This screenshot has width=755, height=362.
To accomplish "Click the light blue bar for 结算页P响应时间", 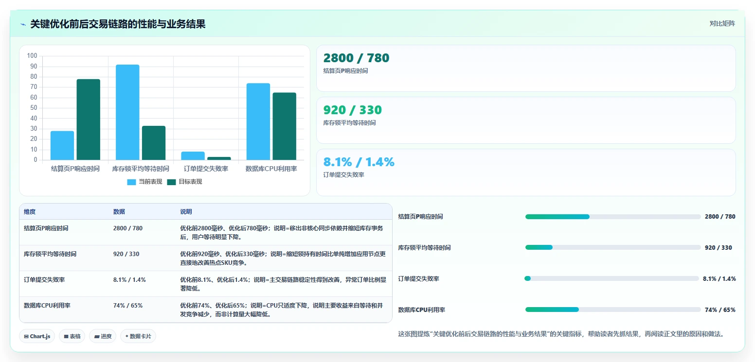I will pos(62,145).
